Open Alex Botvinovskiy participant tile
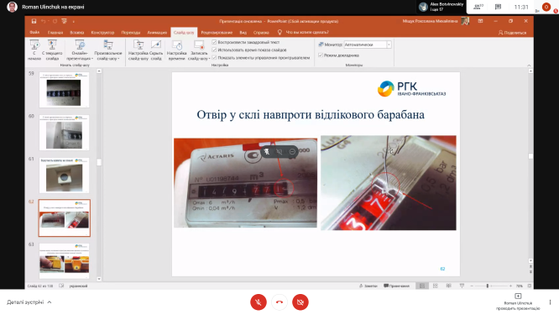This screenshot has width=559, height=315. coord(441,7)
